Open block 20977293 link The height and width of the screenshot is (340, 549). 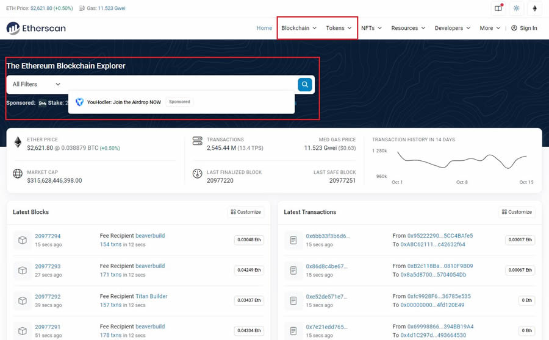tap(48, 266)
